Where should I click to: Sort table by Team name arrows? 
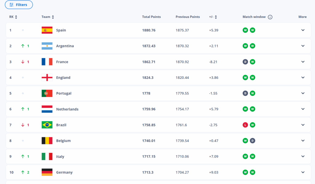click(x=53, y=17)
